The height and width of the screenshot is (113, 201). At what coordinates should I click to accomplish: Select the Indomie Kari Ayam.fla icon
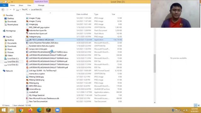coord(27,30)
